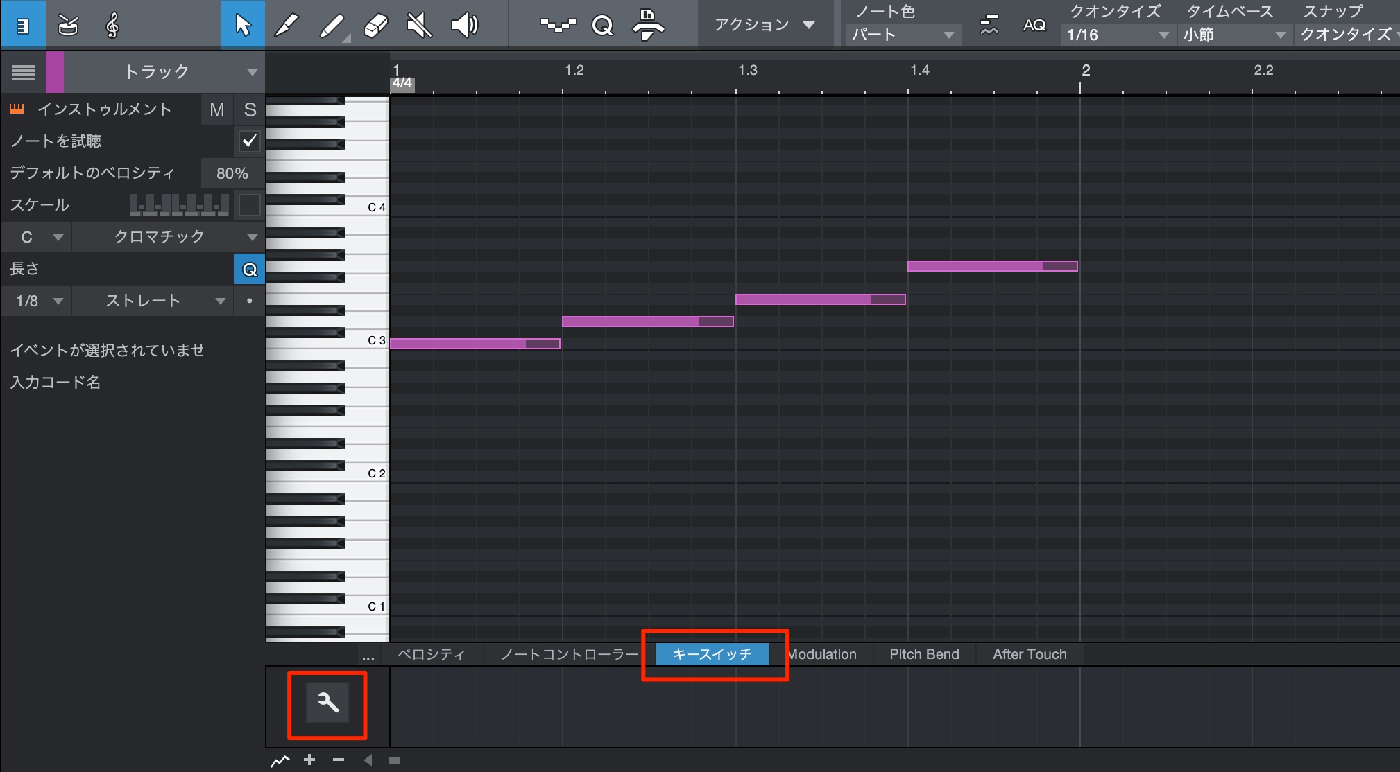Click the small square lane icon
The image size is (1400, 772).
tap(394, 760)
